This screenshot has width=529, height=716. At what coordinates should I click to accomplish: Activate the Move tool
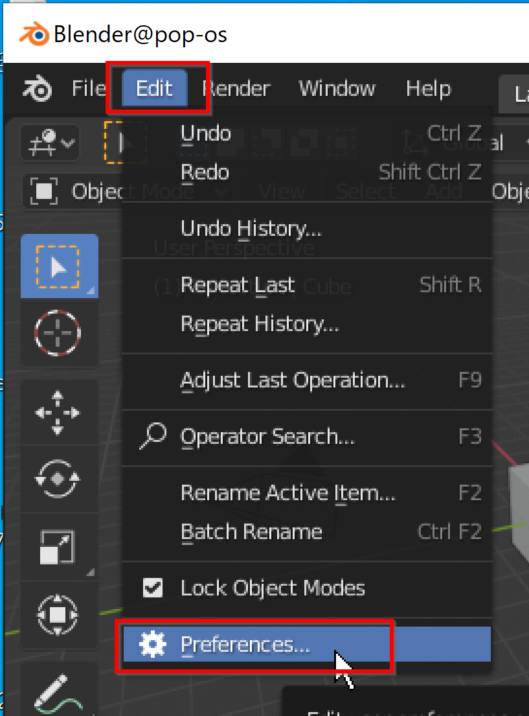58,413
